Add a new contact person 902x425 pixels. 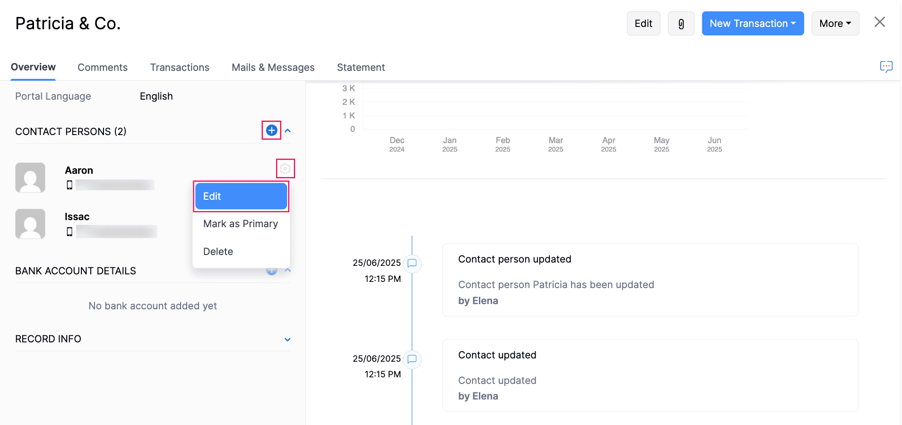(271, 130)
